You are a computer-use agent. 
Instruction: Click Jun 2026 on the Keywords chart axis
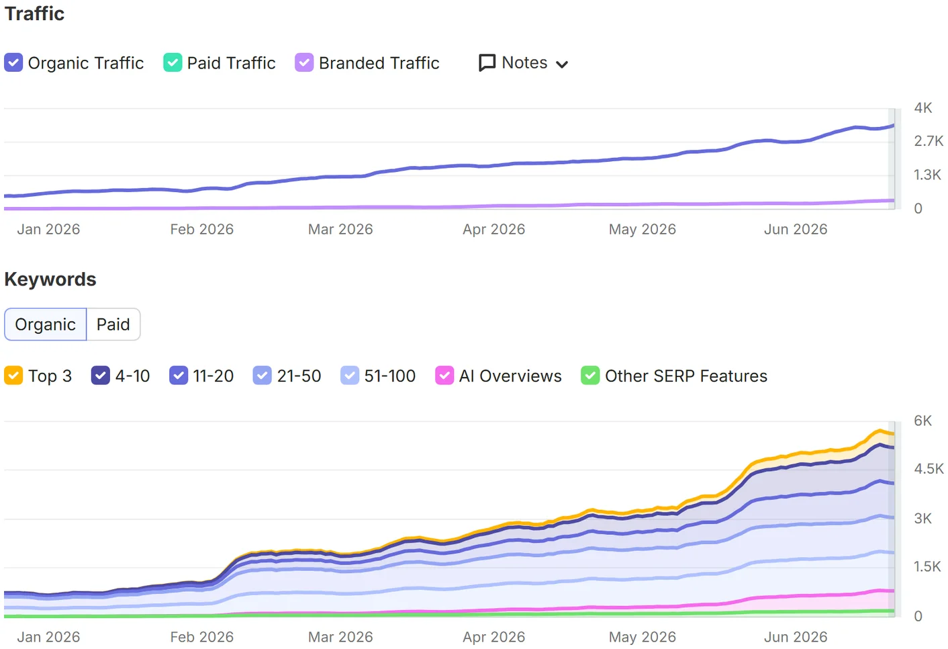tap(796, 637)
